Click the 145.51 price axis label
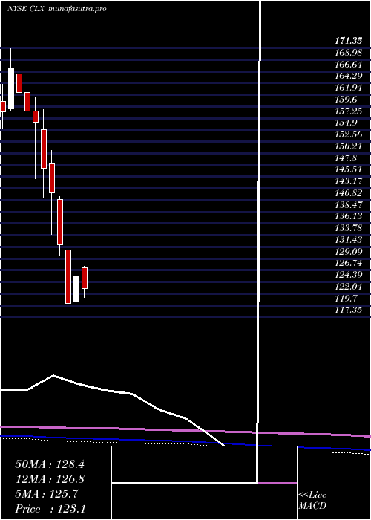 (349, 169)
